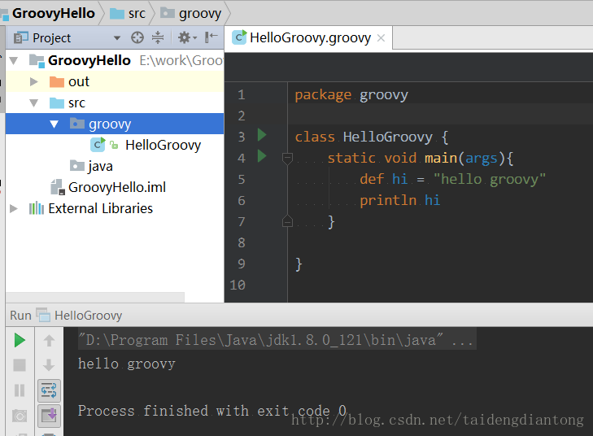Click the java command line in console
This screenshot has width=593, height=436.
[x=275, y=340]
